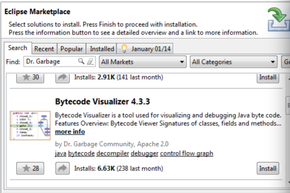The width and height of the screenshot is (290, 193).
Task: Select the Search tab
Action: (17, 48)
